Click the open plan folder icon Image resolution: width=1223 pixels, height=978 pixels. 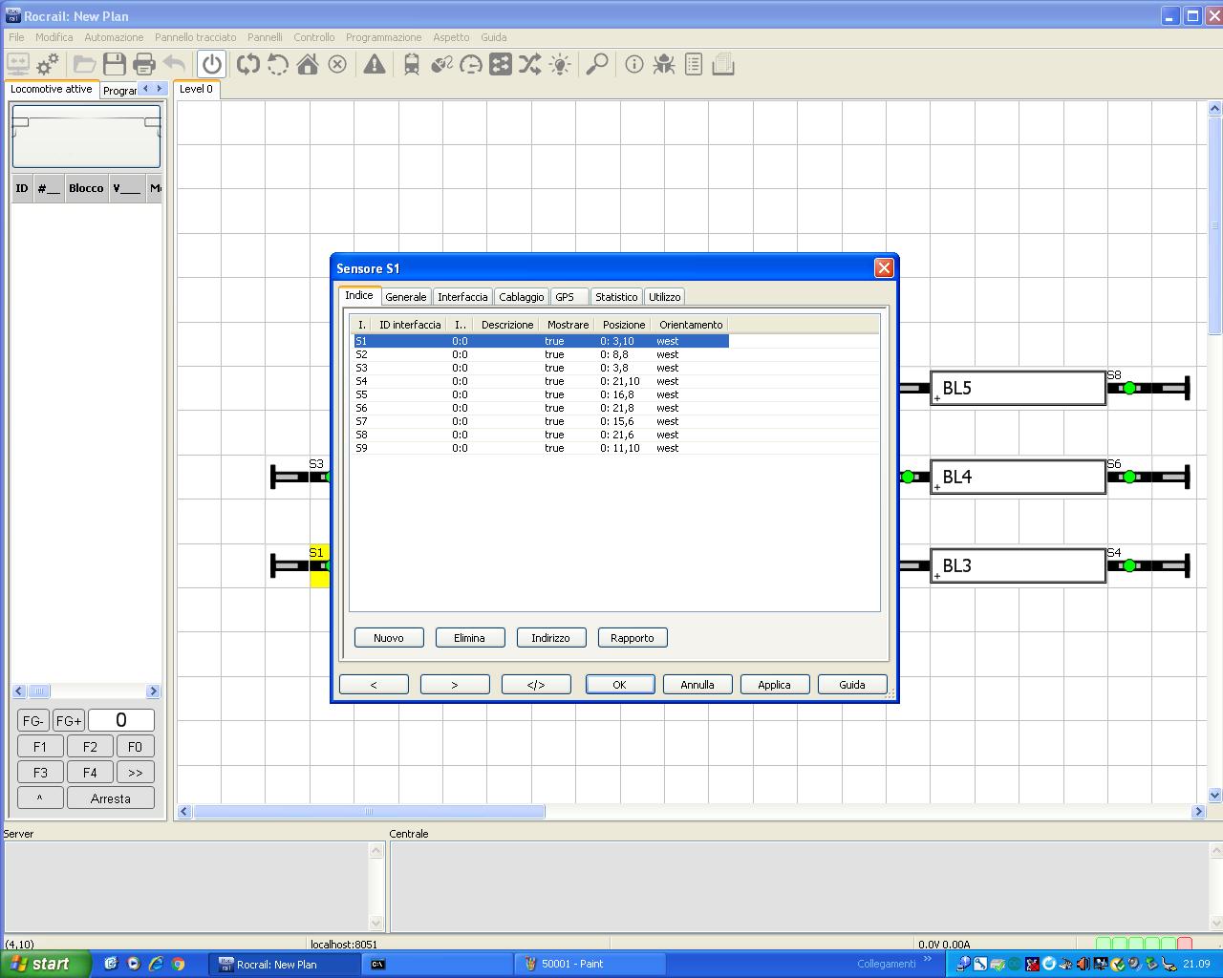[x=84, y=64]
